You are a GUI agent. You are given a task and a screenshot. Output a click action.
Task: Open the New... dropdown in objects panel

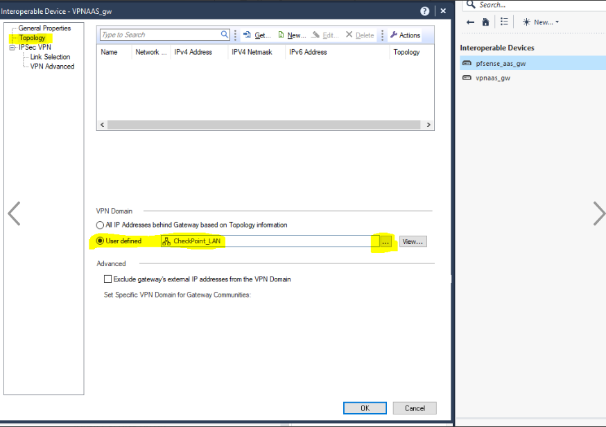coord(541,22)
